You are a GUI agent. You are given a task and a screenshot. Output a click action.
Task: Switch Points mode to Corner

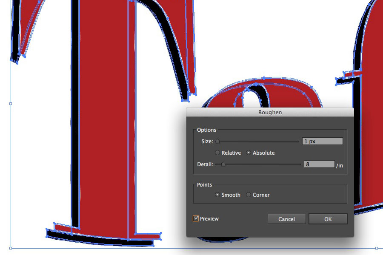tap(248, 195)
